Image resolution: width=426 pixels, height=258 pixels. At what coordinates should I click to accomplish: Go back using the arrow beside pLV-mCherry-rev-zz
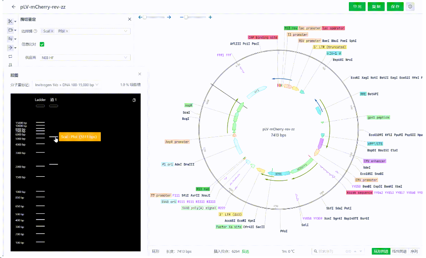click(14, 7)
